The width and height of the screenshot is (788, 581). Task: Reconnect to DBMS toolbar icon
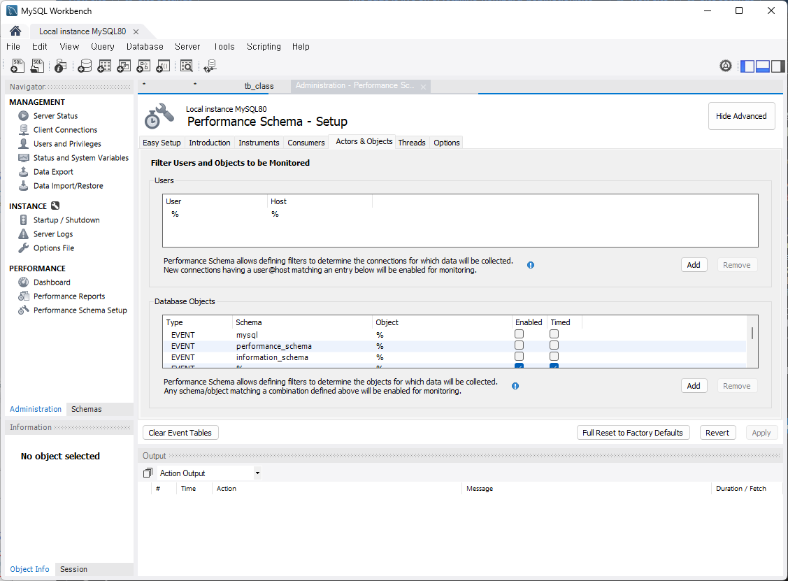(x=210, y=66)
